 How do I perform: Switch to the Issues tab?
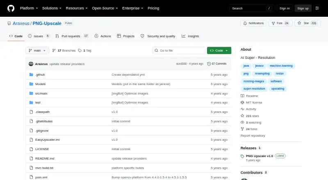39,36
